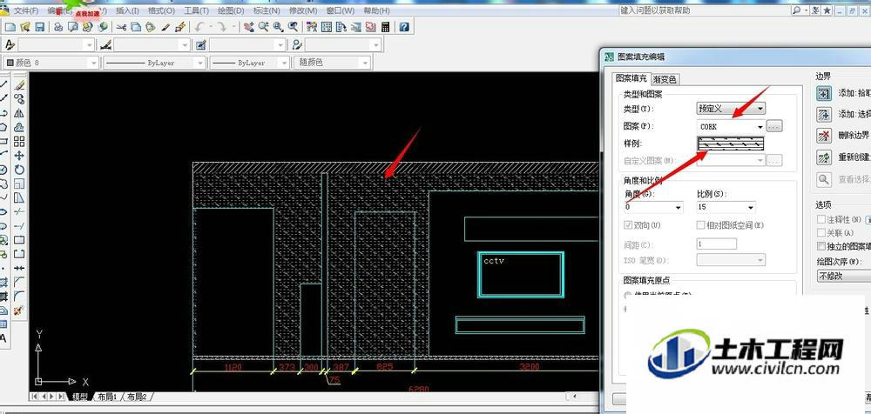Click the Copy icon in the toolbar
Image resolution: width=871 pixels, height=414 pixels.
pos(136,27)
